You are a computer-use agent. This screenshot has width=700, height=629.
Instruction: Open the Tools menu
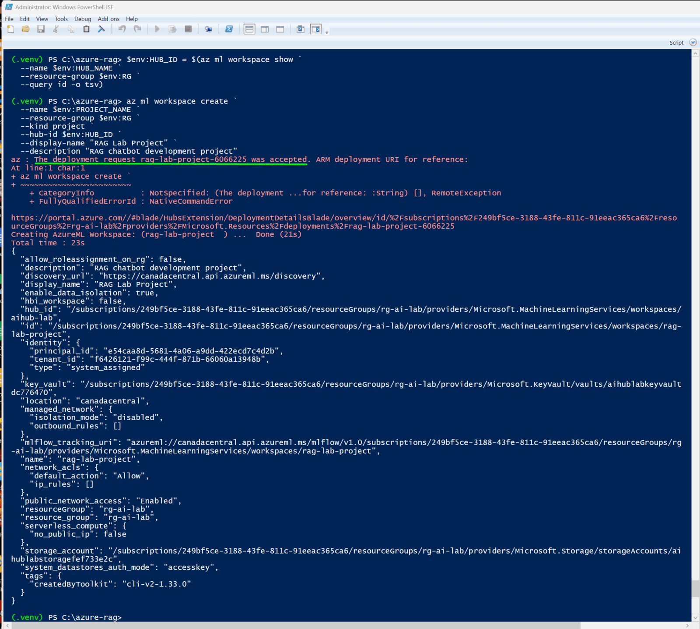pos(61,19)
